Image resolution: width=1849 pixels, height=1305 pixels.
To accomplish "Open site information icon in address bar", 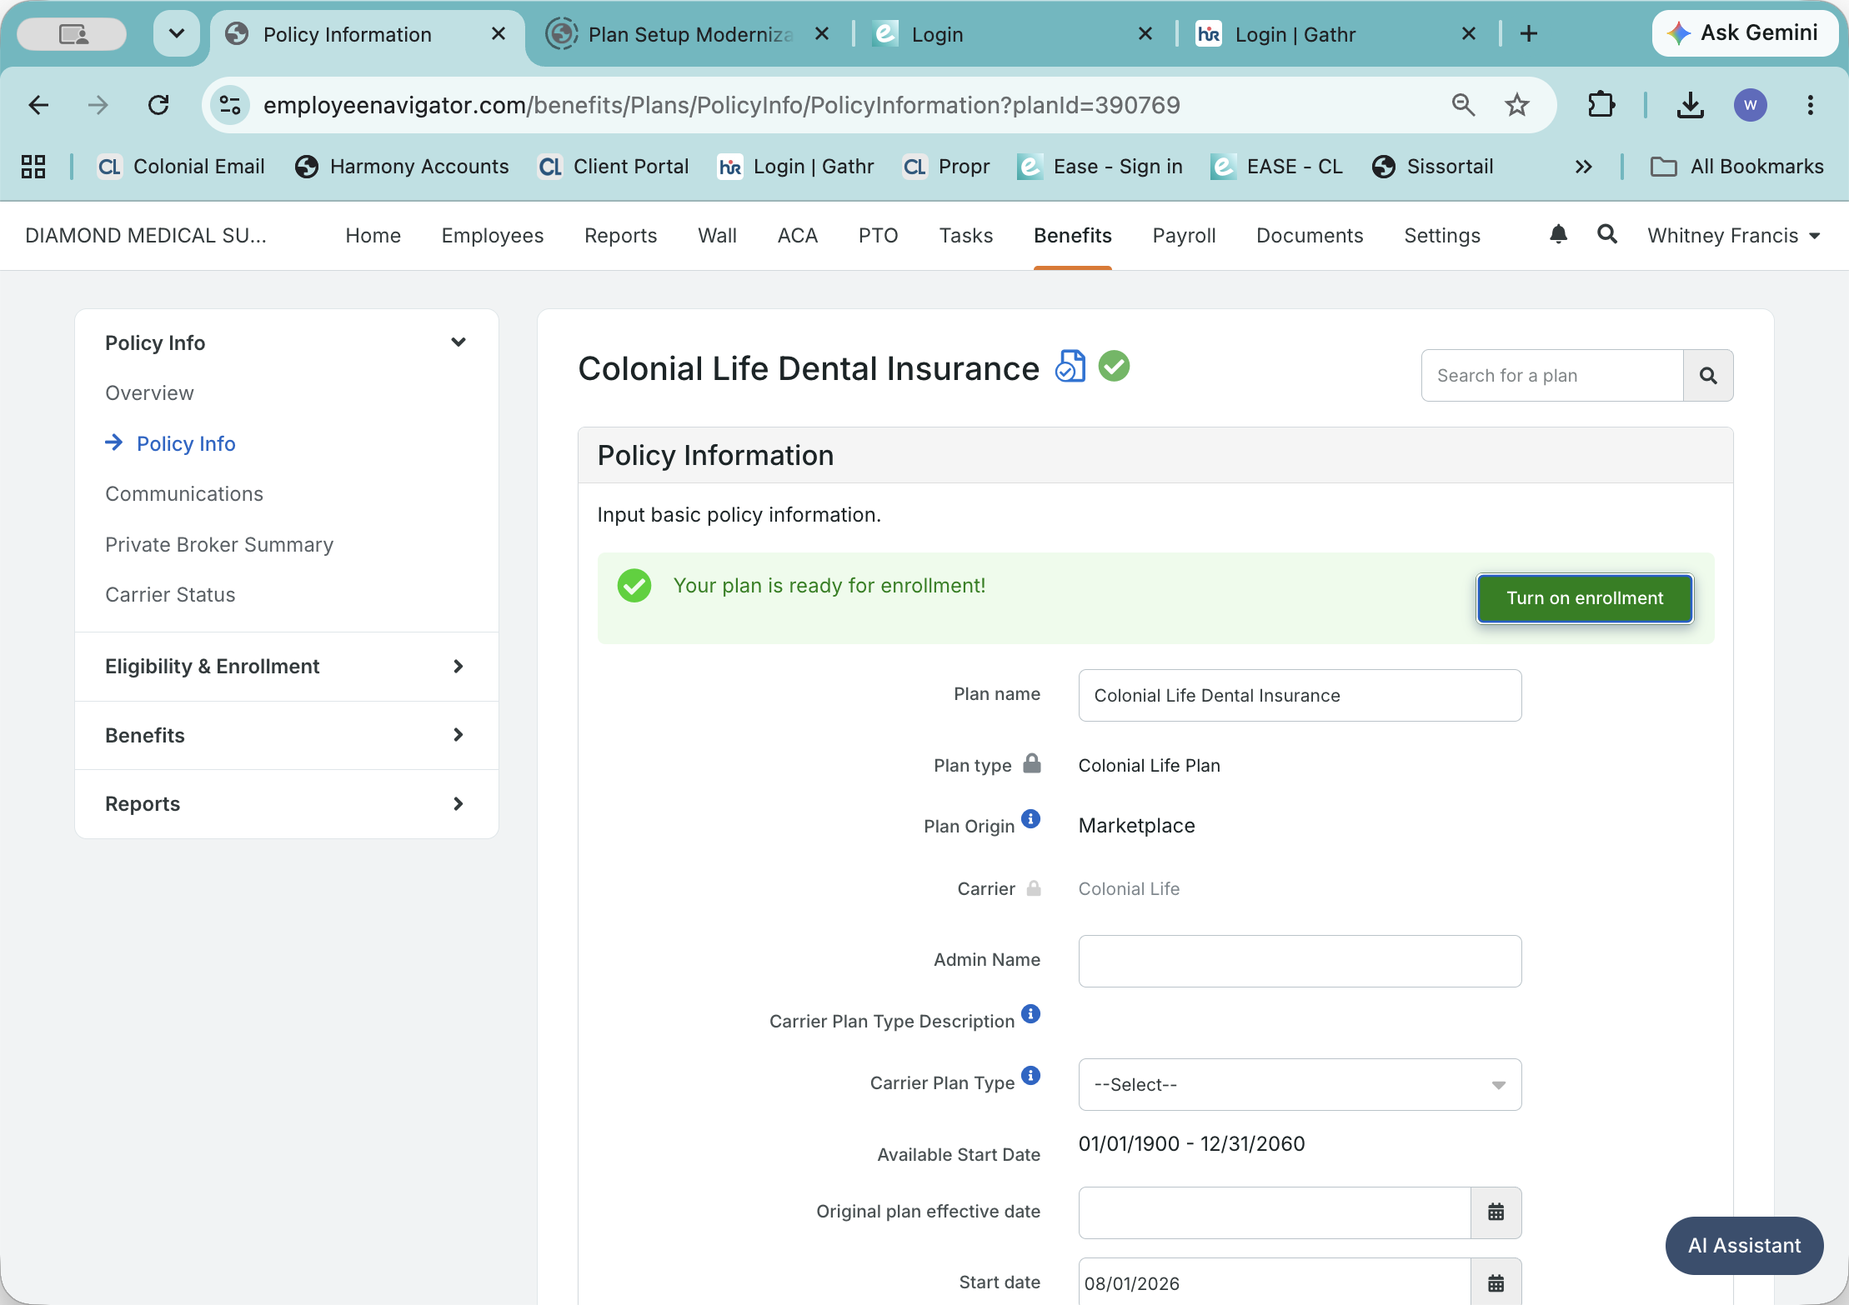I will (230, 105).
